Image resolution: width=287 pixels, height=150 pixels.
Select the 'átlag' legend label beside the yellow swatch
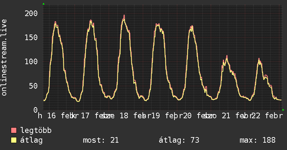point(31,140)
